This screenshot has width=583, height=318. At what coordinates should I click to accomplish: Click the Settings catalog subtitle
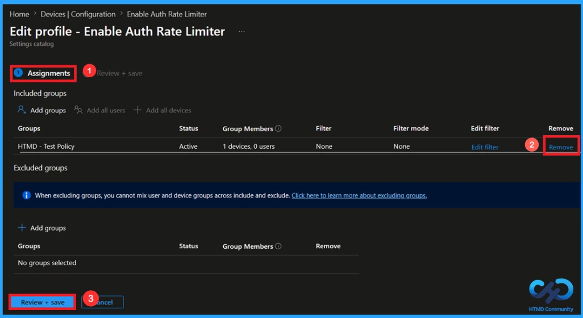[32, 44]
